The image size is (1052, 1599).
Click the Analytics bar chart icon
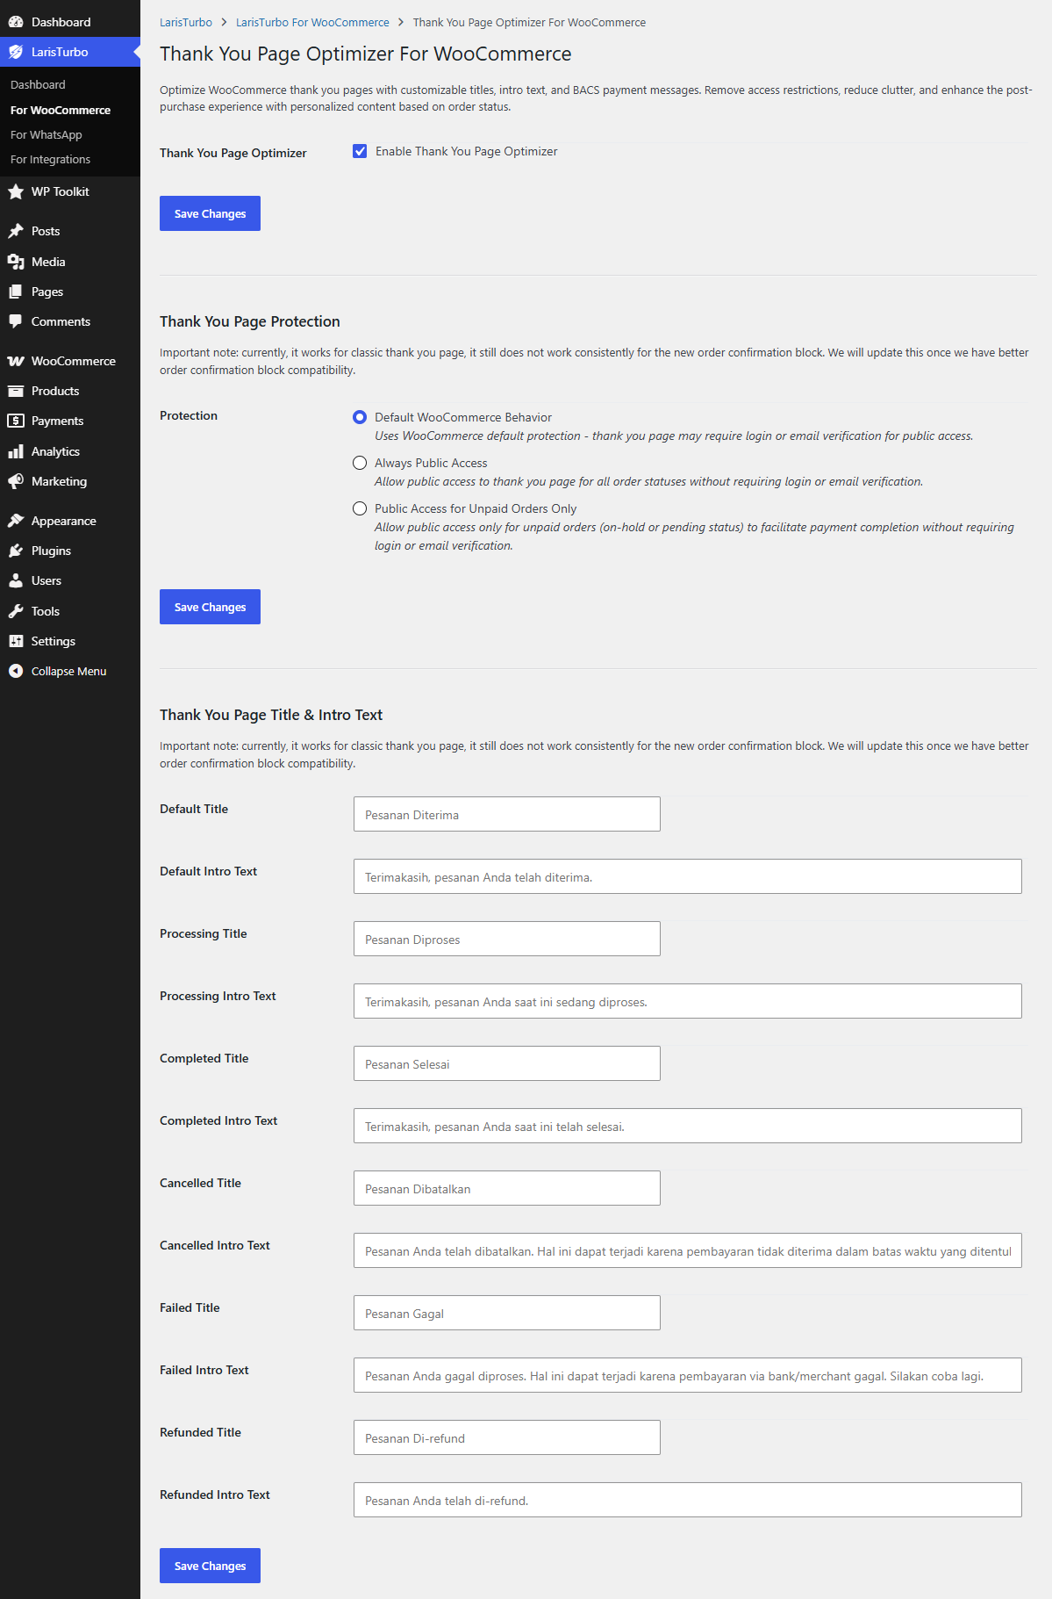click(16, 451)
